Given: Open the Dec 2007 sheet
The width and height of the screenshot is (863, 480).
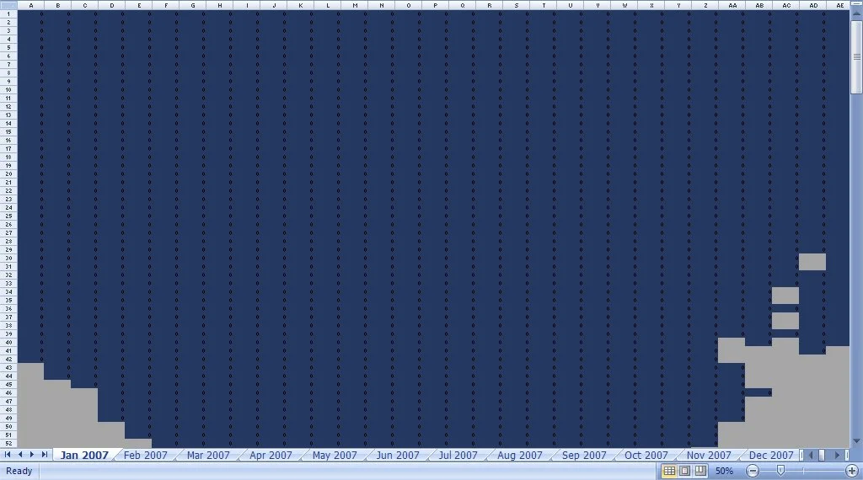Looking at the screenshot, I should coord(771,455).
